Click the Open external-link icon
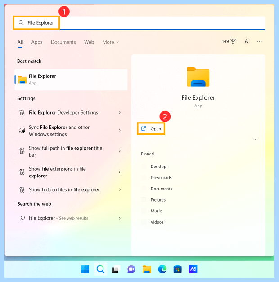The image size is (279, 282). 144,128
